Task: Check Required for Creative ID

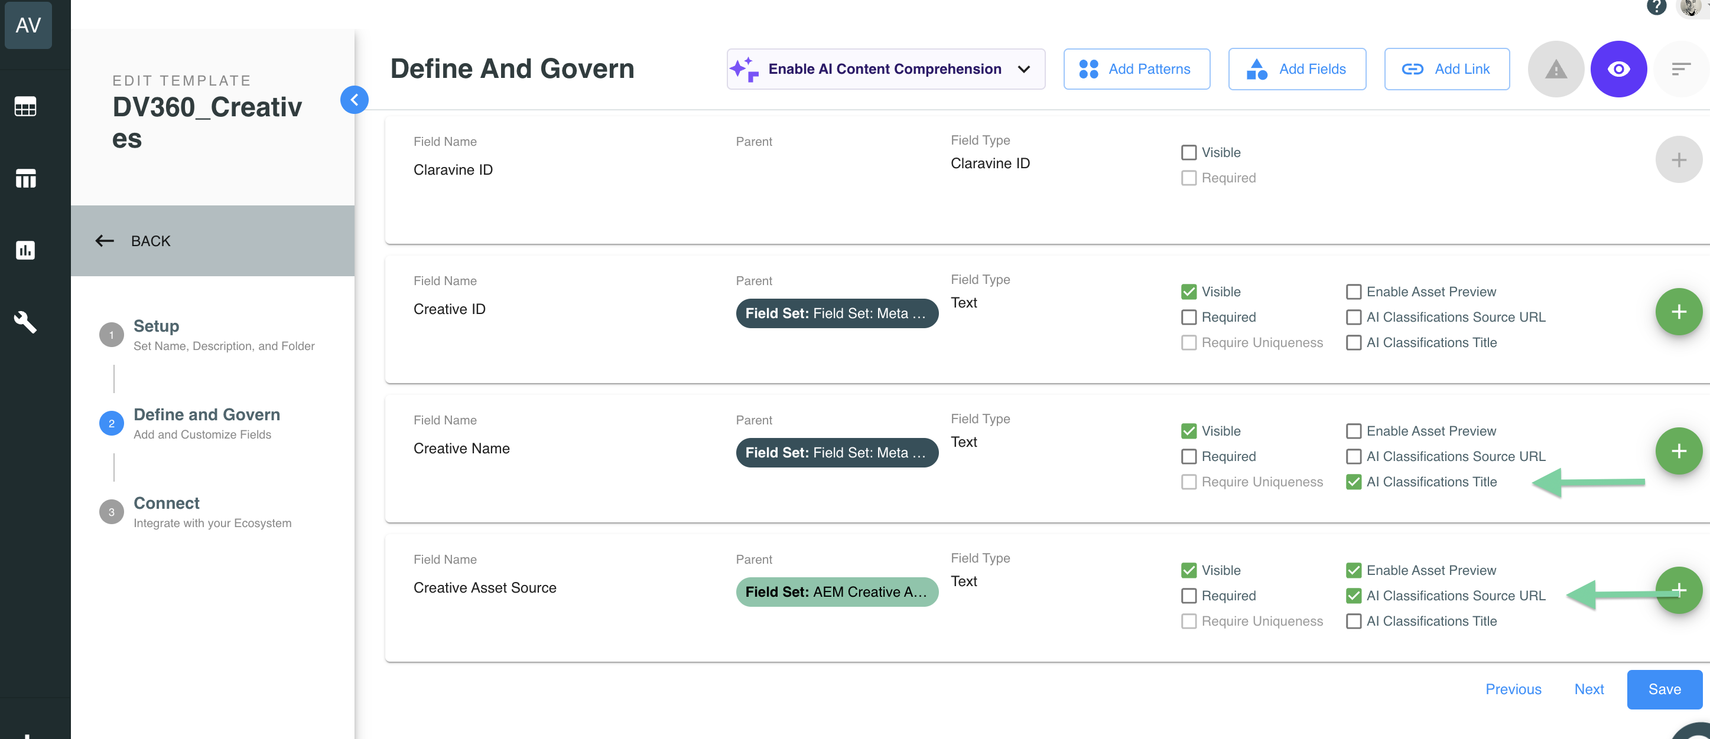Action: pyautogui.click(x=1188, y=317)
